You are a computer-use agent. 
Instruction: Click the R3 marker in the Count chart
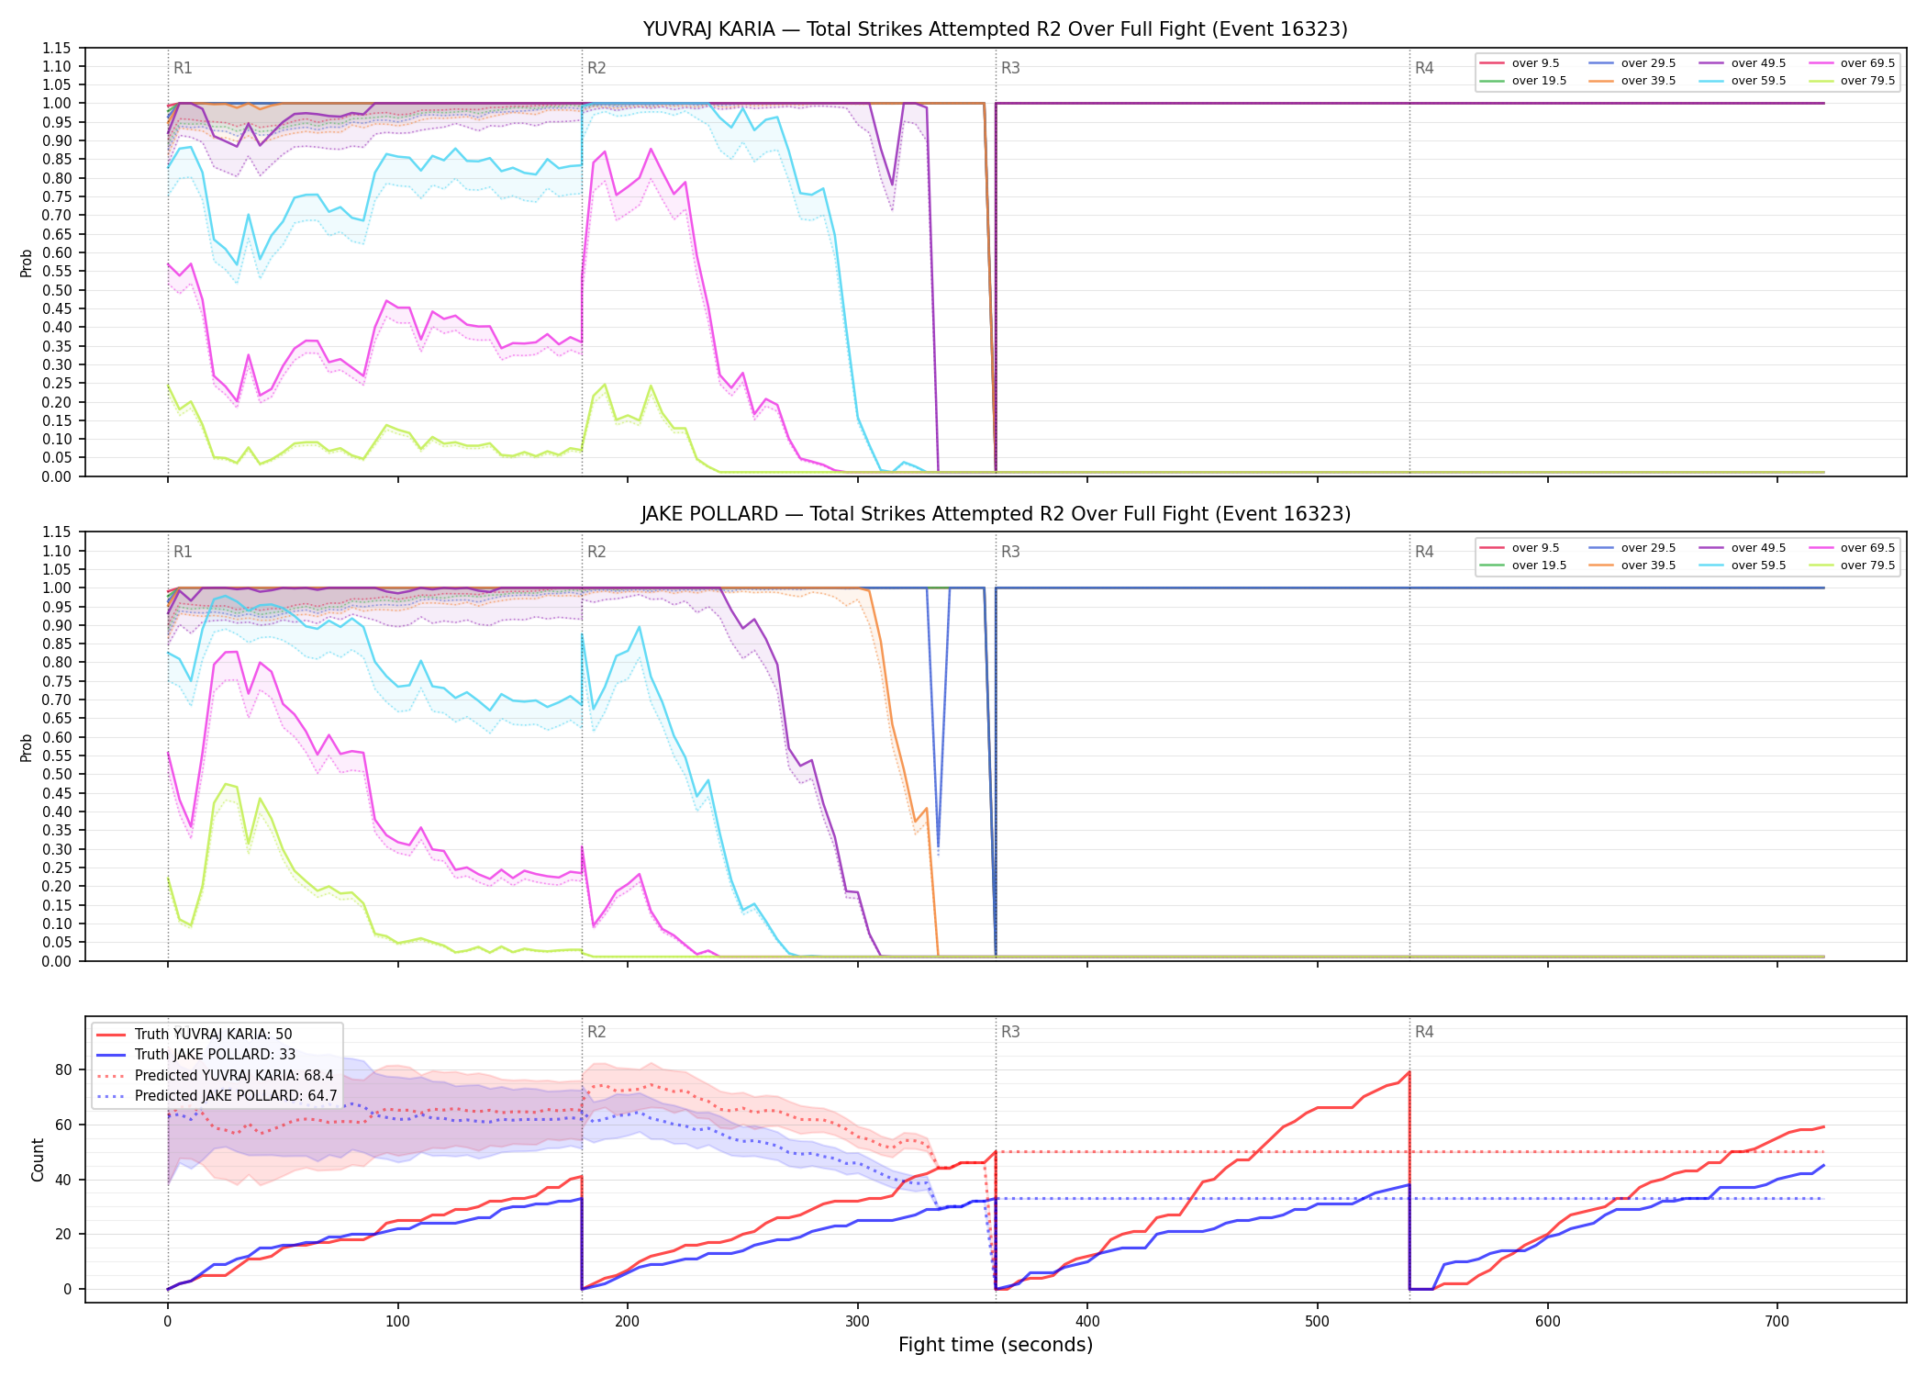pyautogui.click(x=1010, y=1032)
